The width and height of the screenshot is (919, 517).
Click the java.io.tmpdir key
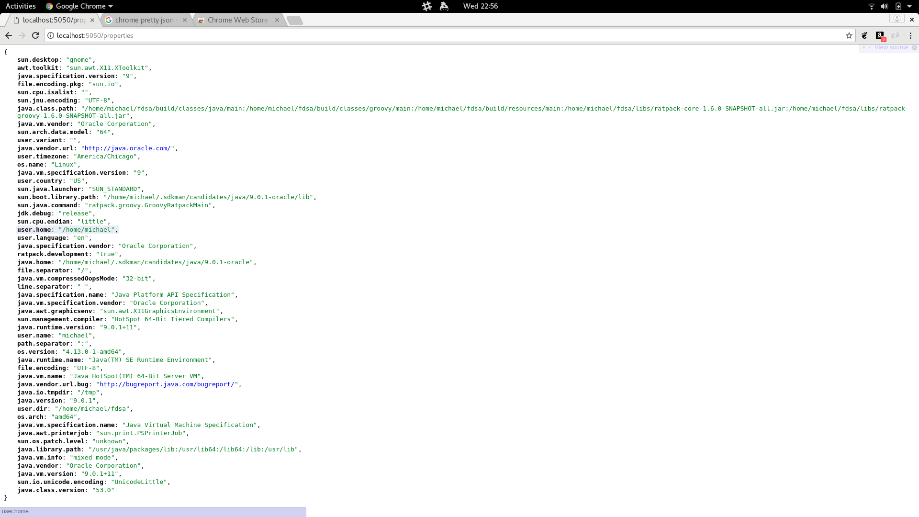(x=44, y=393)
